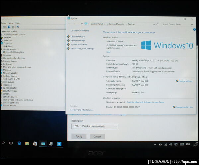
Task: Select Processors category
Action: [8, 85]
